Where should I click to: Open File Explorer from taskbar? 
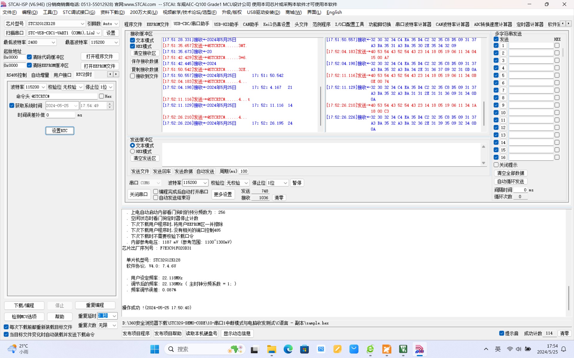(271, 349)
